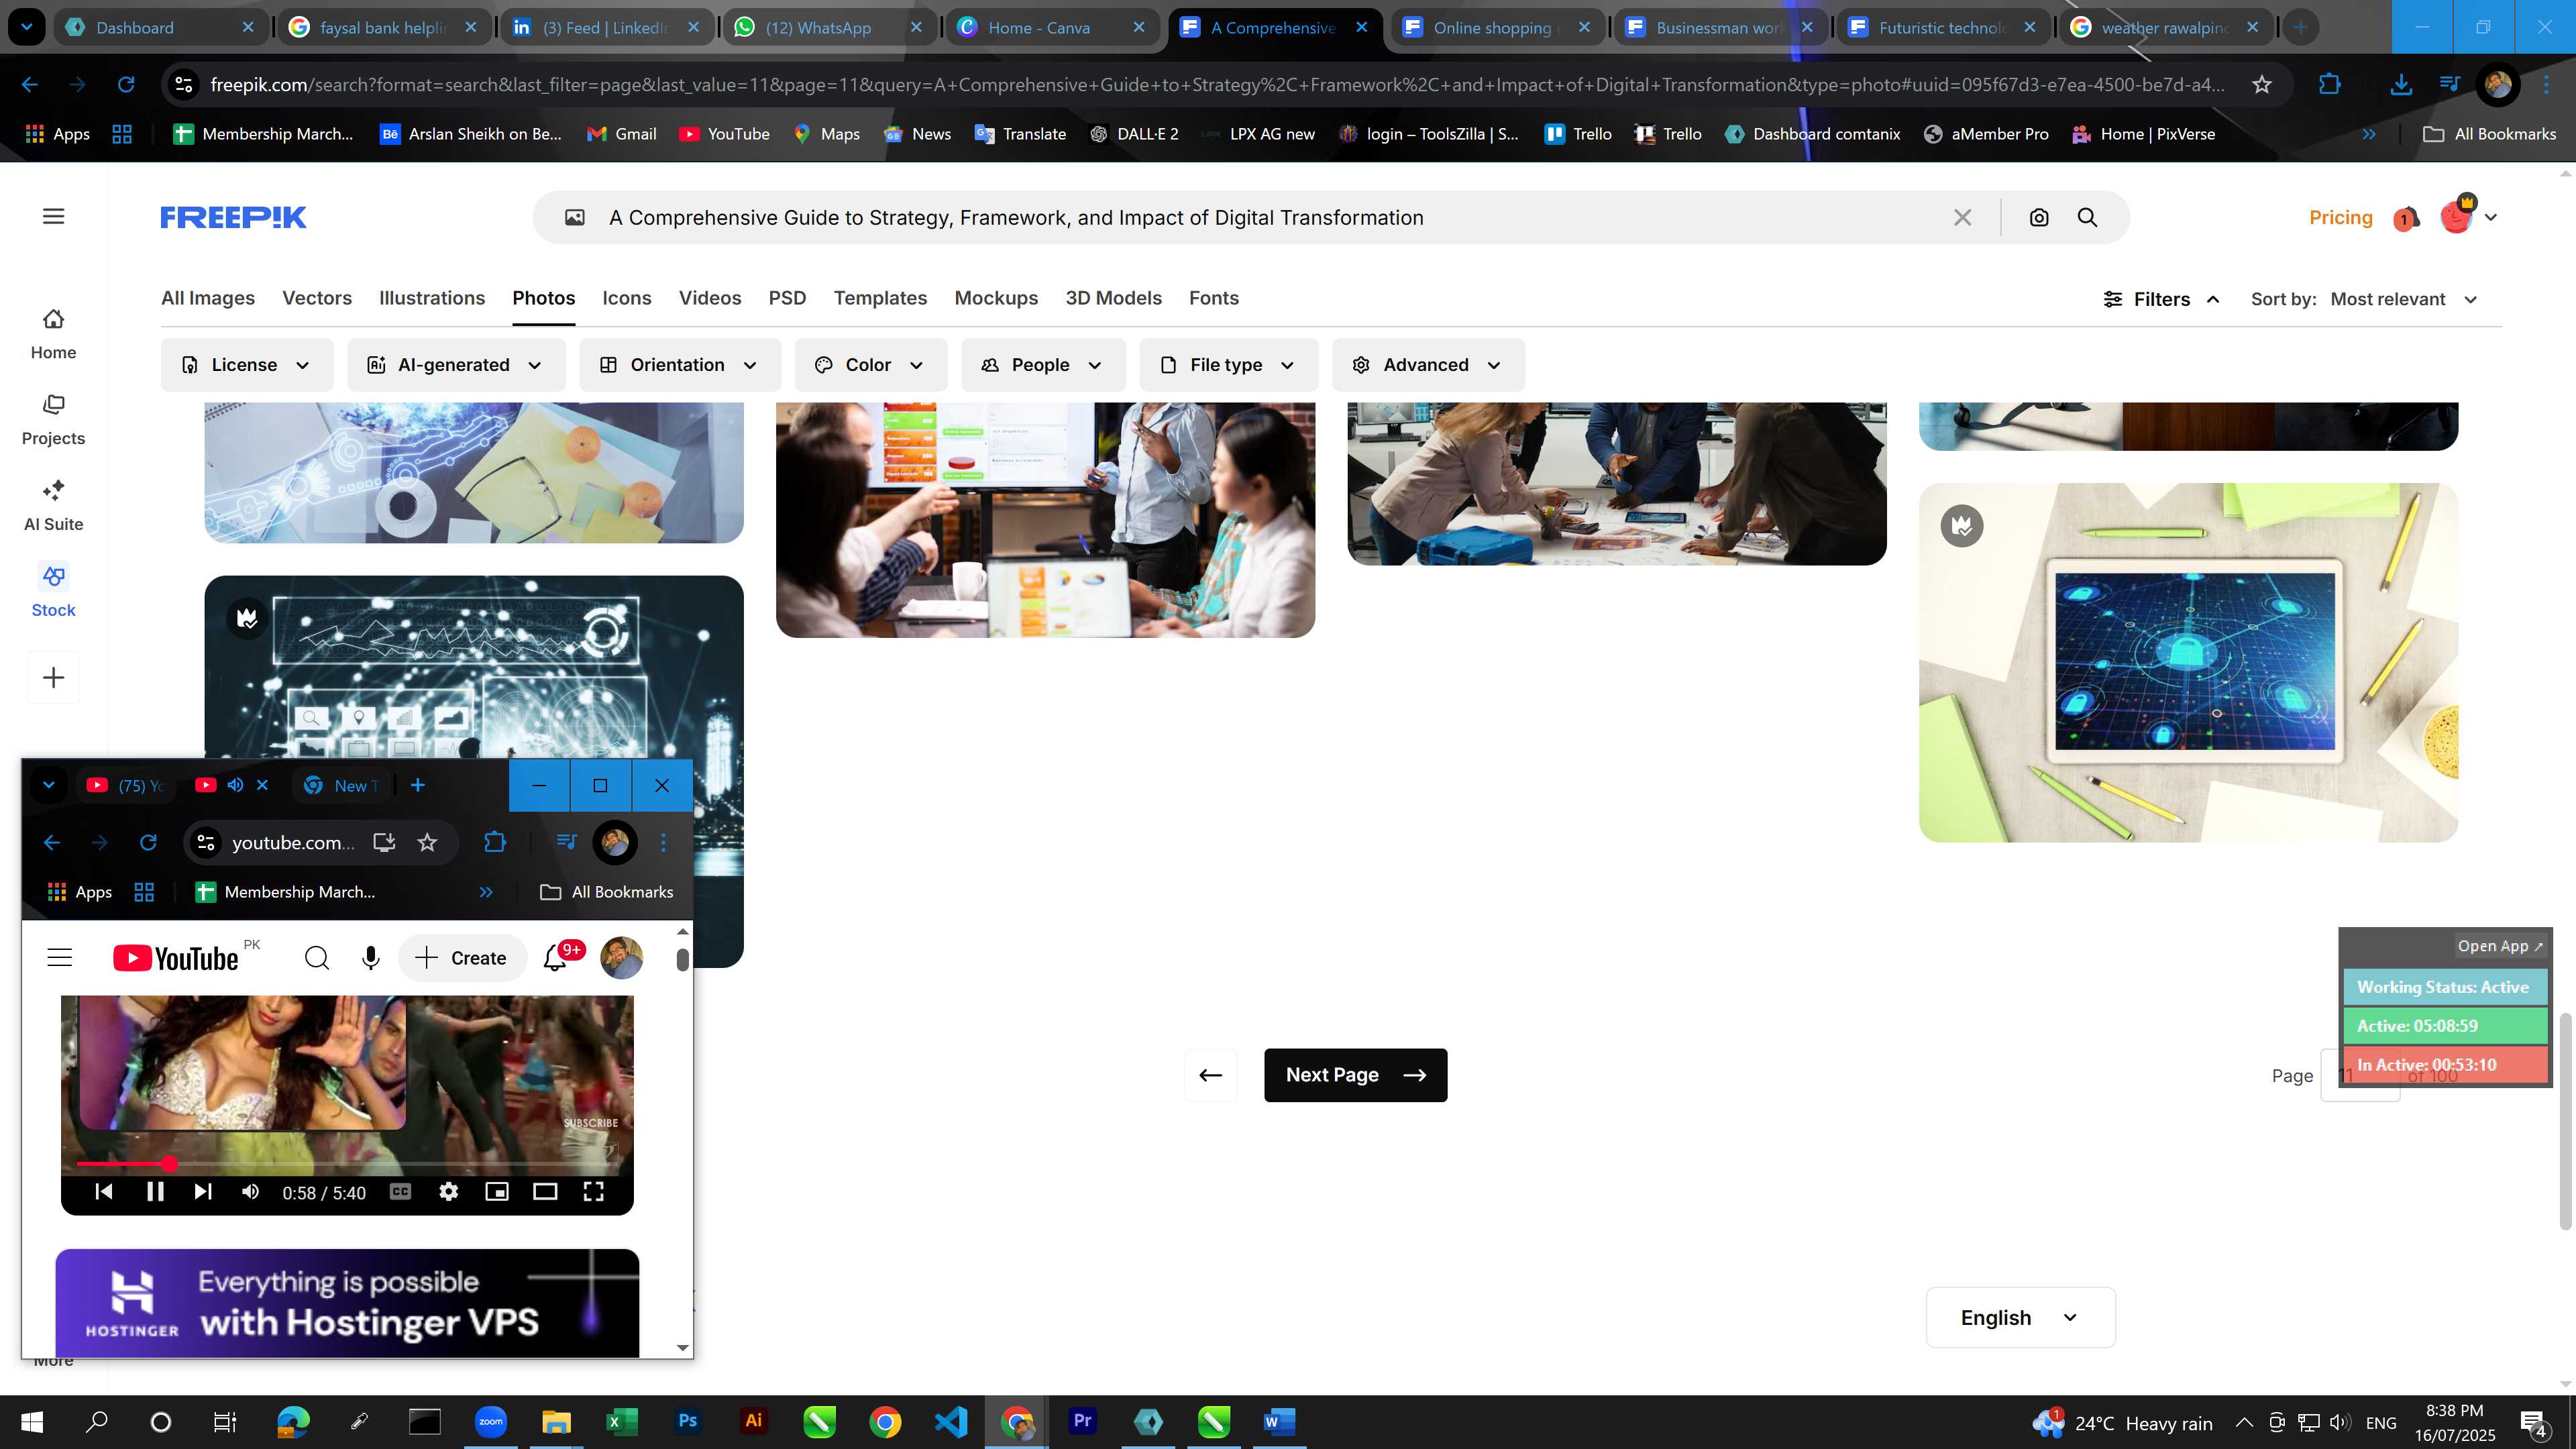Search by image camera icon
The image size is (2576, 1449).
[x=2039, y=217]
